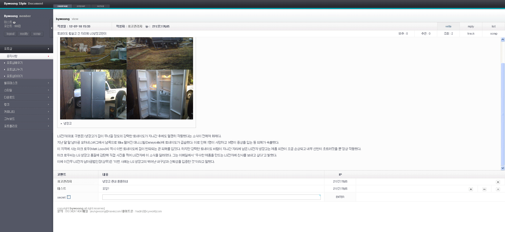Viewport: 505px width, 232px height.
Task: Expand the 포트폴리오 sidebar section
Action: coord(27,126)
